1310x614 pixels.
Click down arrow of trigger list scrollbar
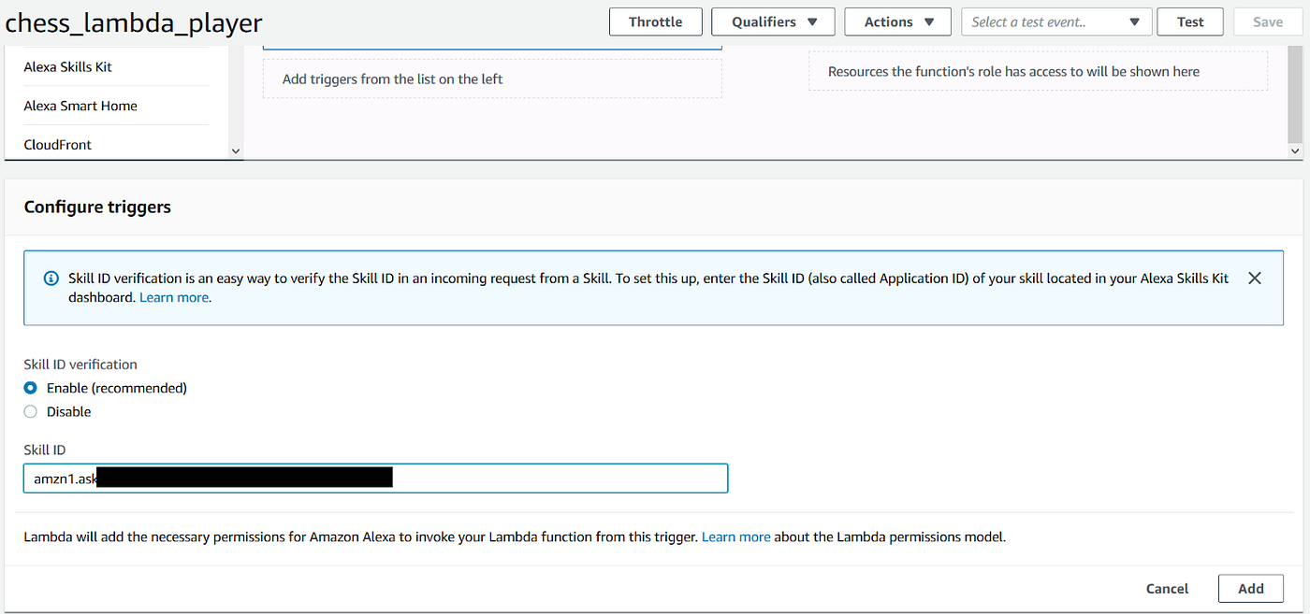[x=235, y=150]
